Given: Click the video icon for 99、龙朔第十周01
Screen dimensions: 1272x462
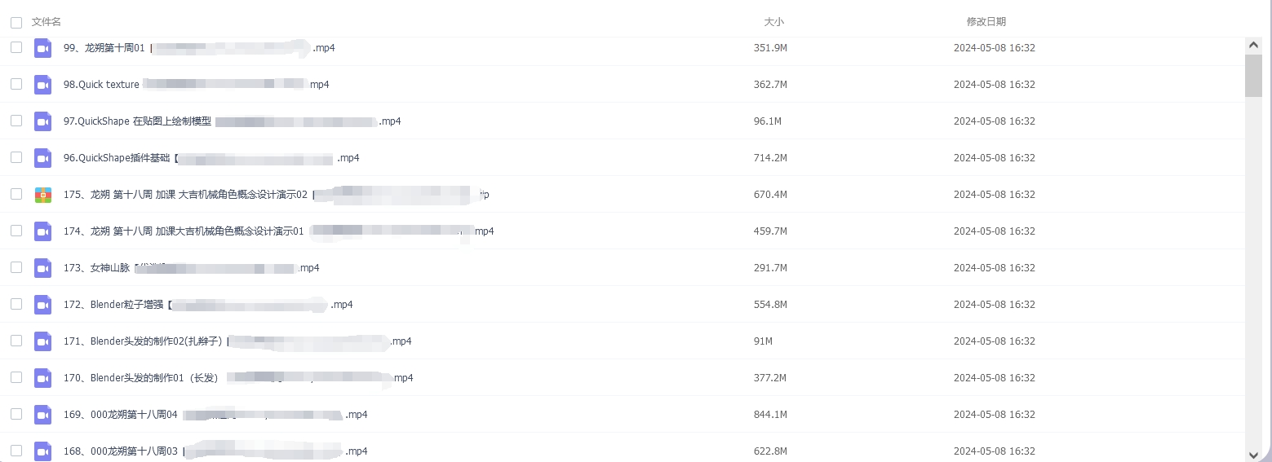Looking at the screenshot, I should coord(42,48).
